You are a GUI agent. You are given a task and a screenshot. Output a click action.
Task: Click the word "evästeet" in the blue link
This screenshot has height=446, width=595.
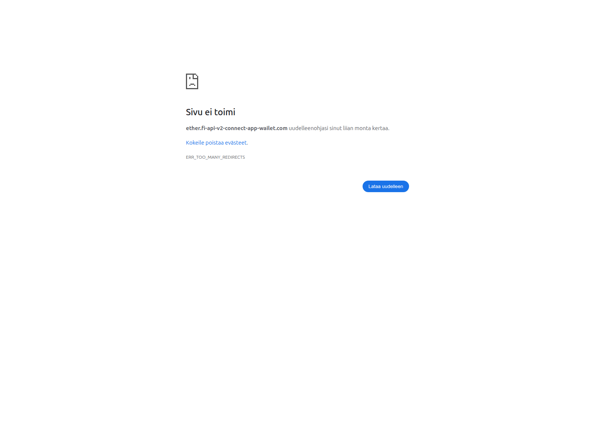pyautogui.click(x=236, y=143)
